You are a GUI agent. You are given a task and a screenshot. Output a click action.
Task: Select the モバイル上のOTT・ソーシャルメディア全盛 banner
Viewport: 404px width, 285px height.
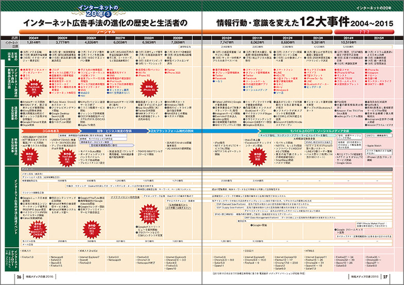(326, 131)
